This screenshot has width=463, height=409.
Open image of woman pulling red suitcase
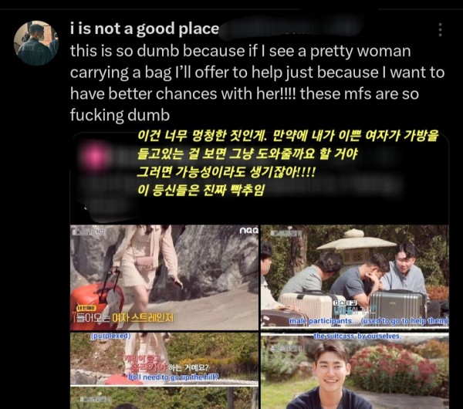[x=164, y=278]
